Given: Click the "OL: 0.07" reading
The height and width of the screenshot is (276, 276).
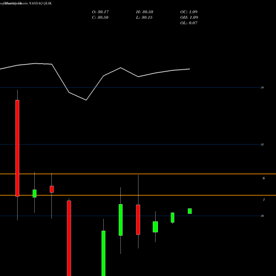Looking at the screenshot, I should 189,23.
